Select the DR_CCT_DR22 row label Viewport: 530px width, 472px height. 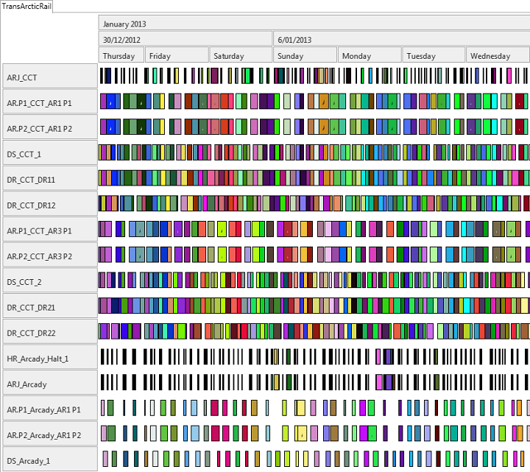pos(49,333)
